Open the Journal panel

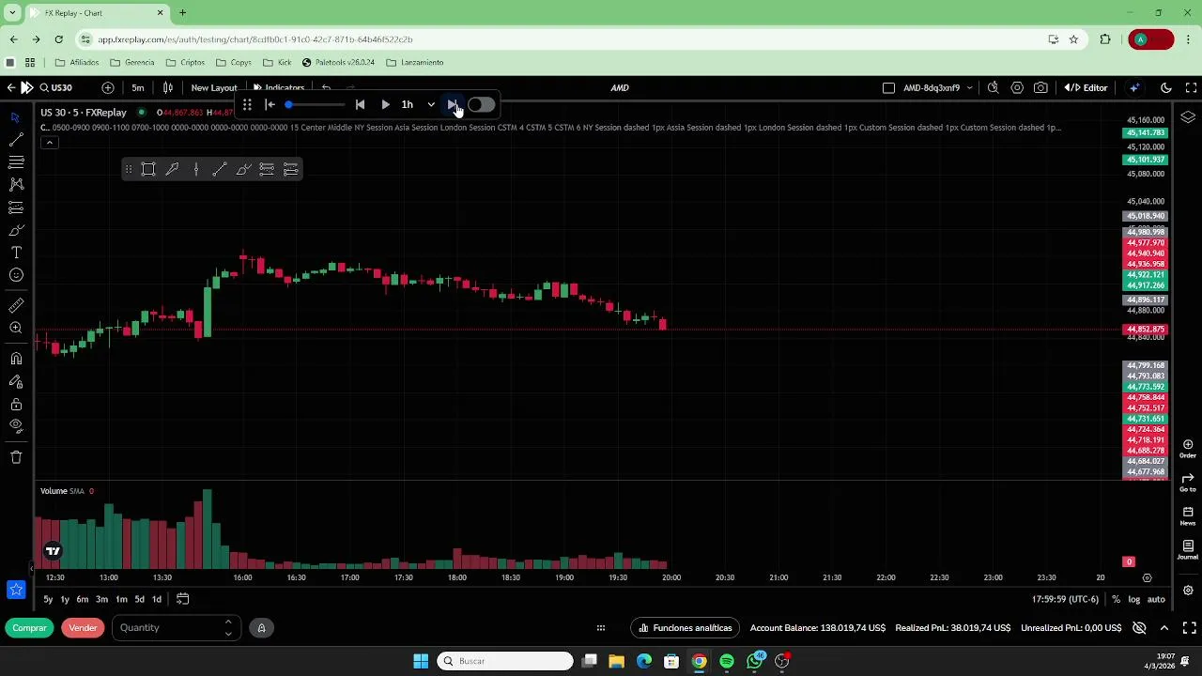[x=1188, y=550]
